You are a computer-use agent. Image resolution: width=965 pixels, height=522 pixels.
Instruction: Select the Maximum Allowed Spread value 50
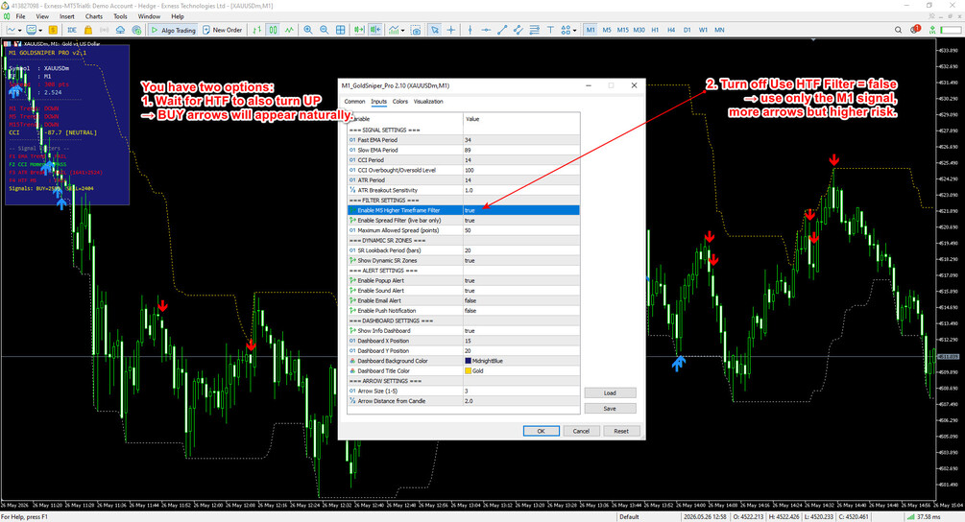521,230
